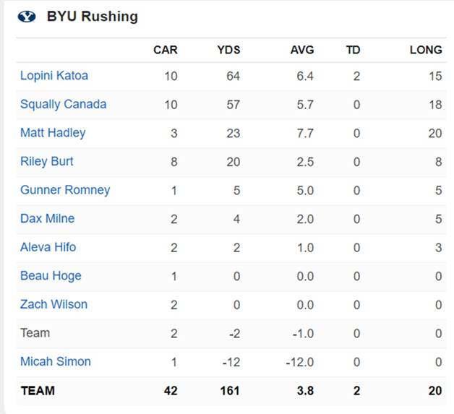
Task: Select Matt Hadley's name link
Action: pos(53,132)
